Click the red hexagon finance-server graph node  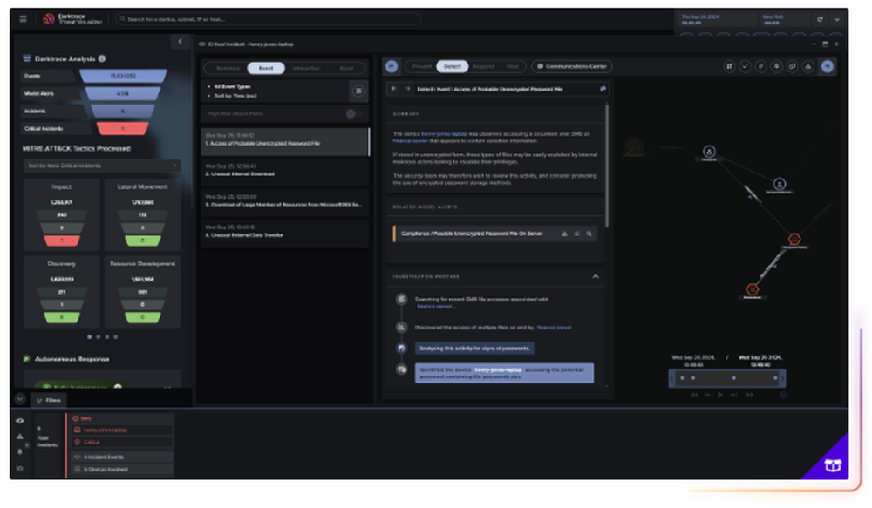tap(752, 289)
